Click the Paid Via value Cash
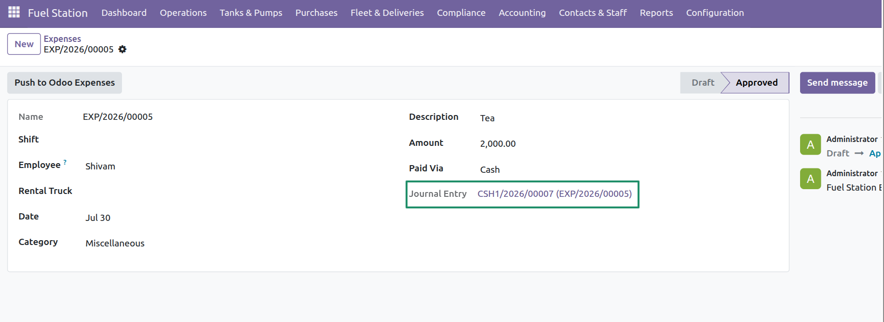 (x=490, y=170)
